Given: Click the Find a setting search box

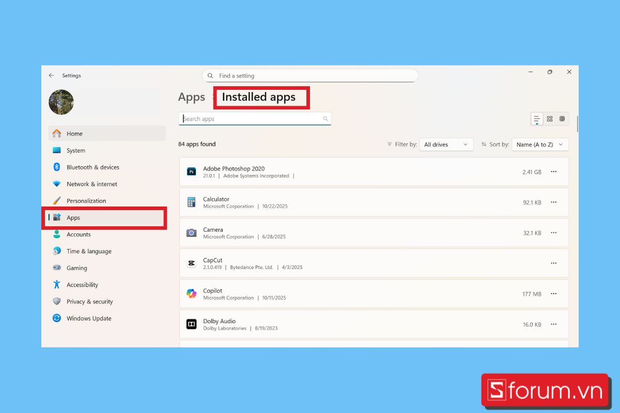Looking at the screenshot, I should coord(310,75).
